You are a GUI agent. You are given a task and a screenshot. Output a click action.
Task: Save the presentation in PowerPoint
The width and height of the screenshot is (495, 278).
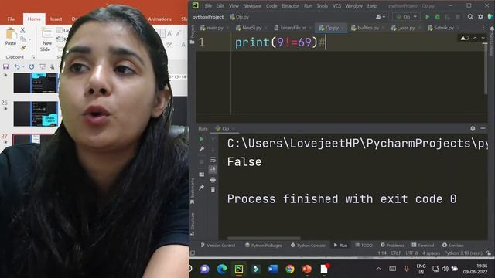click(x=5, y=66)
